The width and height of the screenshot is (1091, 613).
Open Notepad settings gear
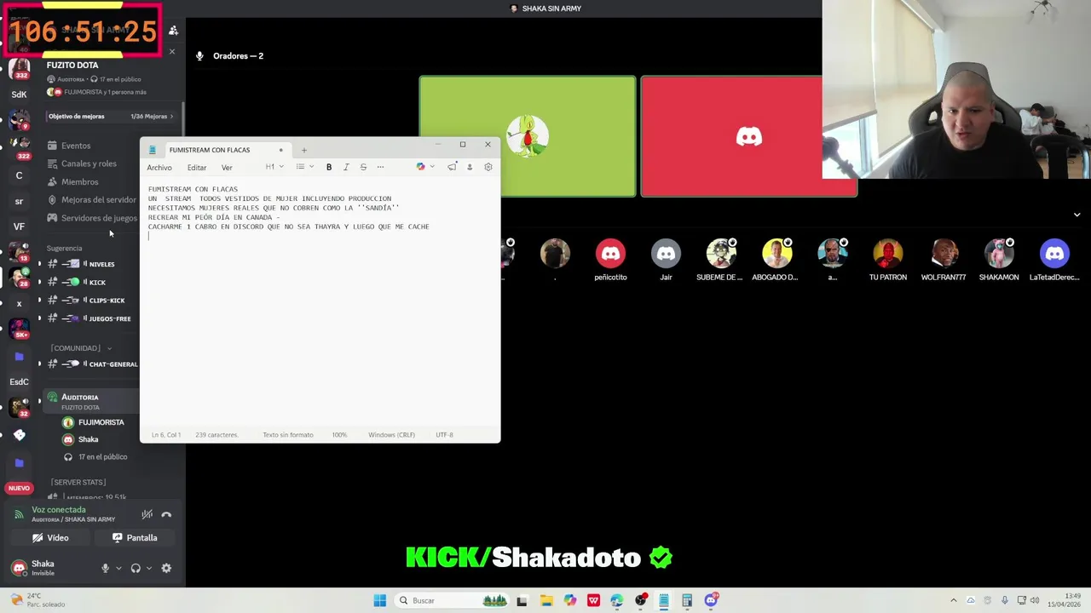point(488,167)
